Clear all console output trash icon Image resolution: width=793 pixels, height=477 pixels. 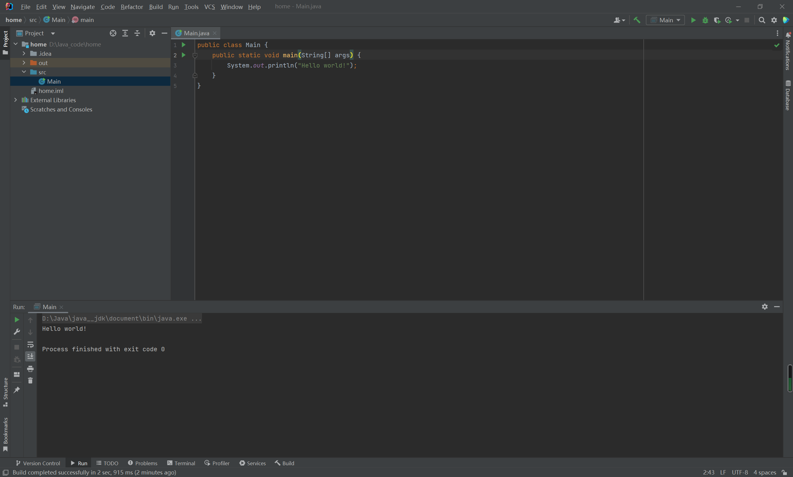tap(30, 381)
